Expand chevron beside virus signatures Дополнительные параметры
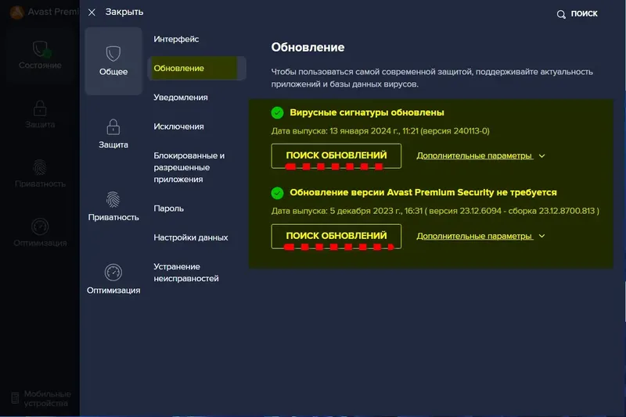 click(x=541, y=156)
